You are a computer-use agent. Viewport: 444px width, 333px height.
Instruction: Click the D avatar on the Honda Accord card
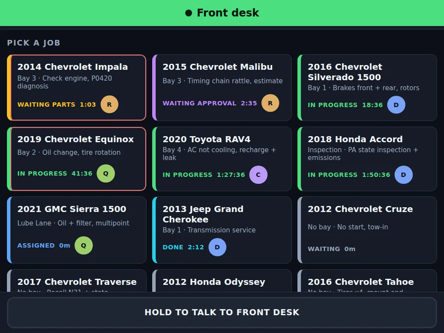pyautogui.click(x=404, y=175)
